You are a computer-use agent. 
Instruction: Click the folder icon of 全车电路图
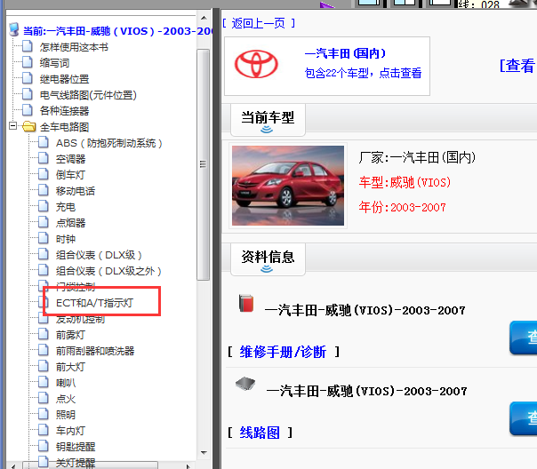tap(29, 126)
